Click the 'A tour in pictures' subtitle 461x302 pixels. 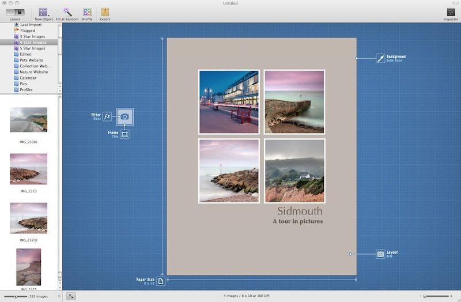pyautogui.click(x=297, y=221)
